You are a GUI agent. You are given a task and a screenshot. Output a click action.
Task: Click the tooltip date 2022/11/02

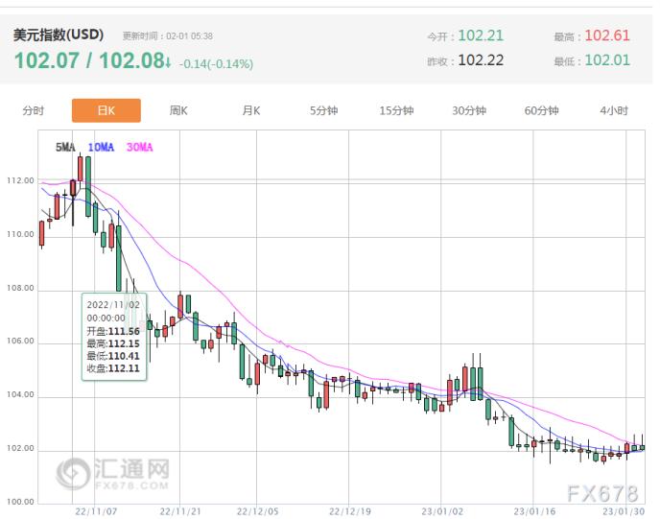click(x=113, y=305)
